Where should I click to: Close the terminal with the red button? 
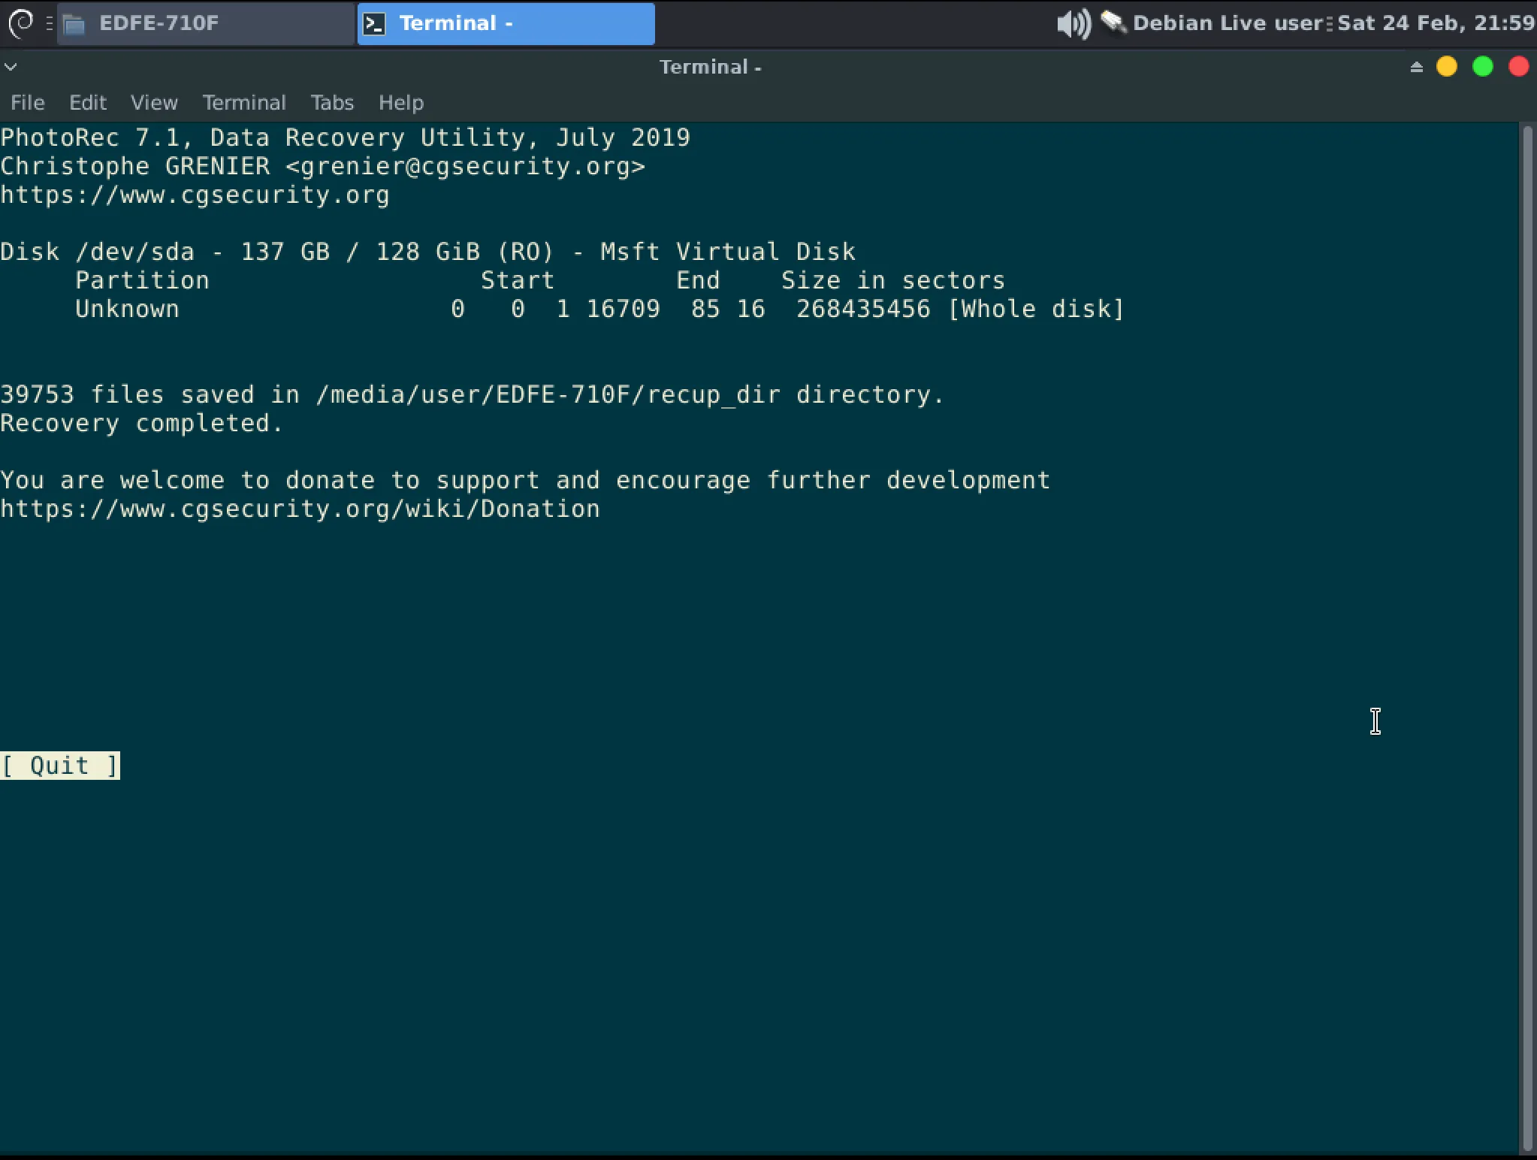point(1518,67)
